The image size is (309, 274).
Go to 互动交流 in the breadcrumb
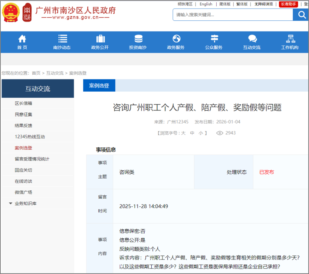[x=55, y=73]
